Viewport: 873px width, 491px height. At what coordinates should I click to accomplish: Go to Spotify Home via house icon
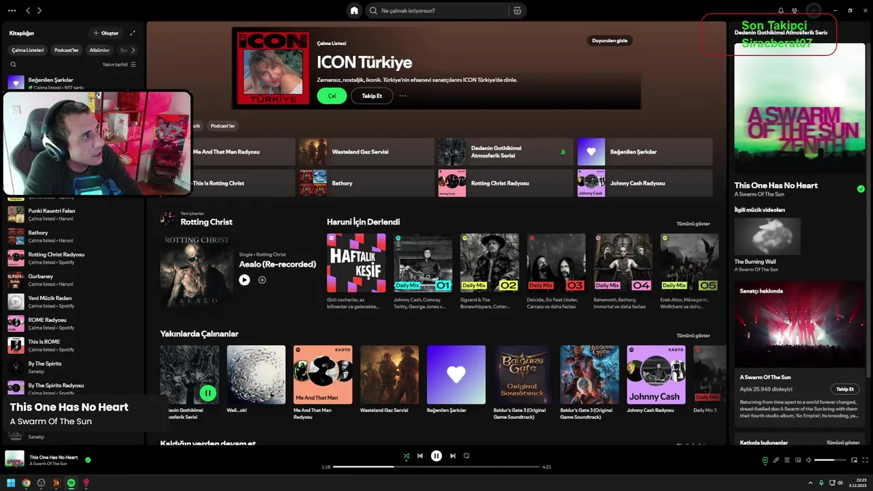(354, 10)
